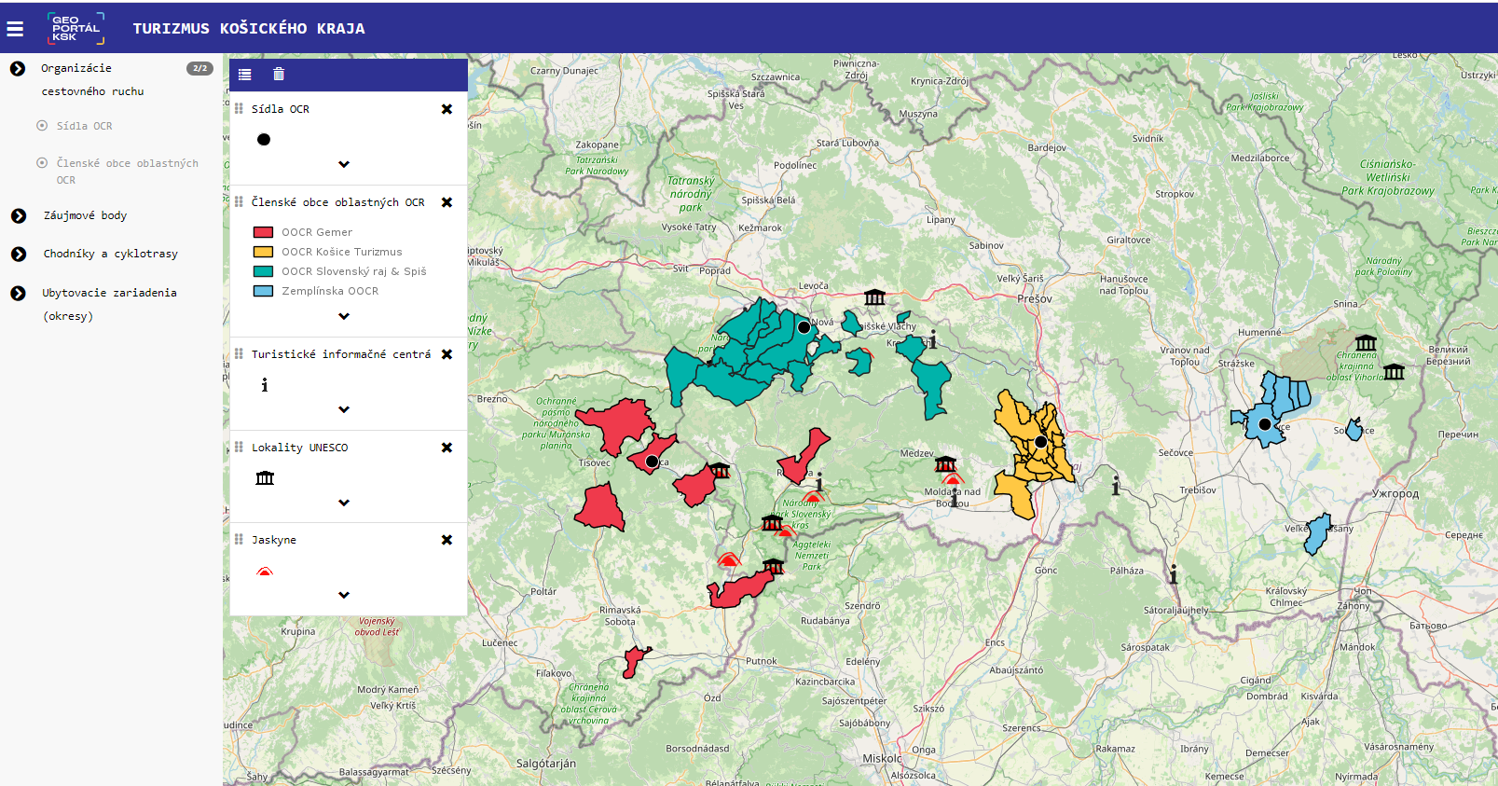Toggle the legend list icon
The width and height of the screenshot is (1498, 786).
pos(245,75)
